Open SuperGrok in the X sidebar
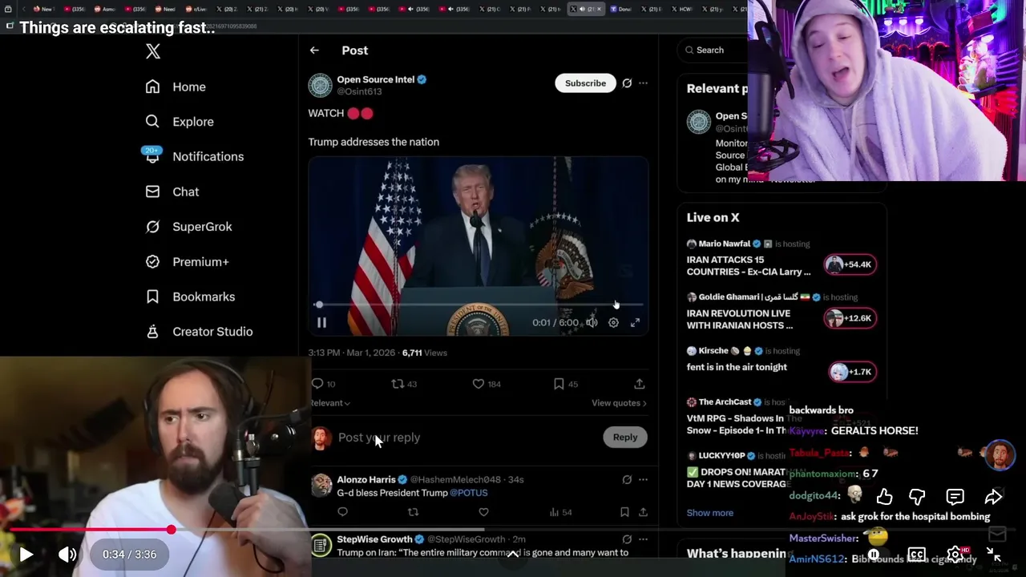Screen dimensions: 1026x577 click(188, 227)
